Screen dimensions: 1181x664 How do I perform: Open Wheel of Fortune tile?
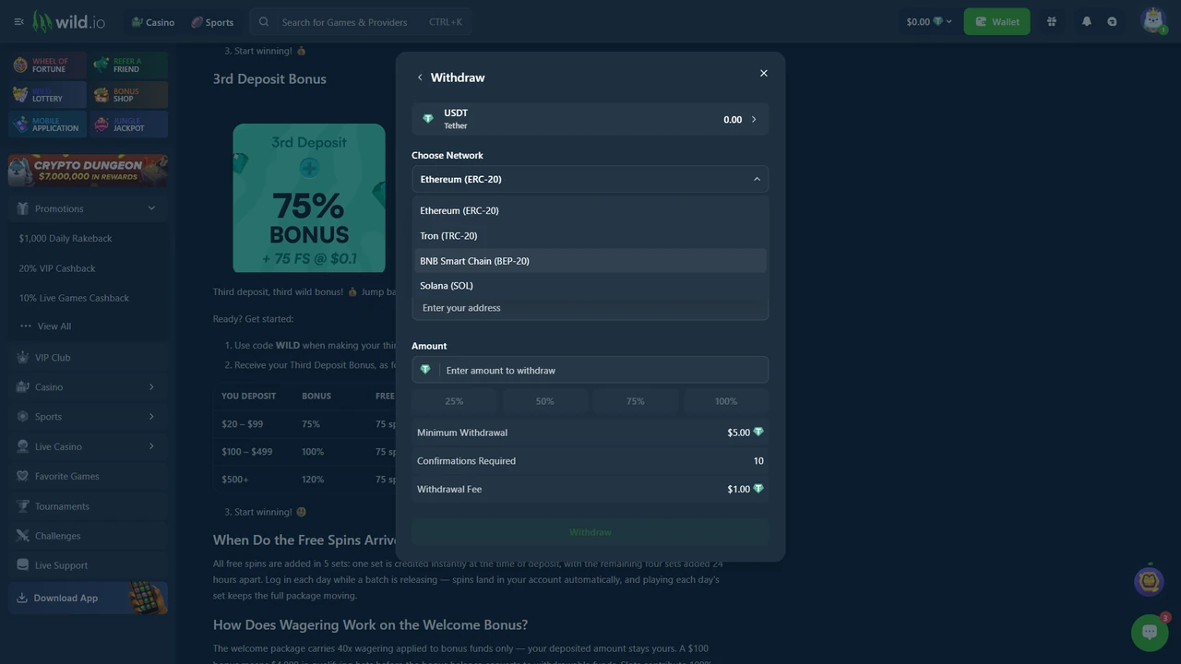48,65
